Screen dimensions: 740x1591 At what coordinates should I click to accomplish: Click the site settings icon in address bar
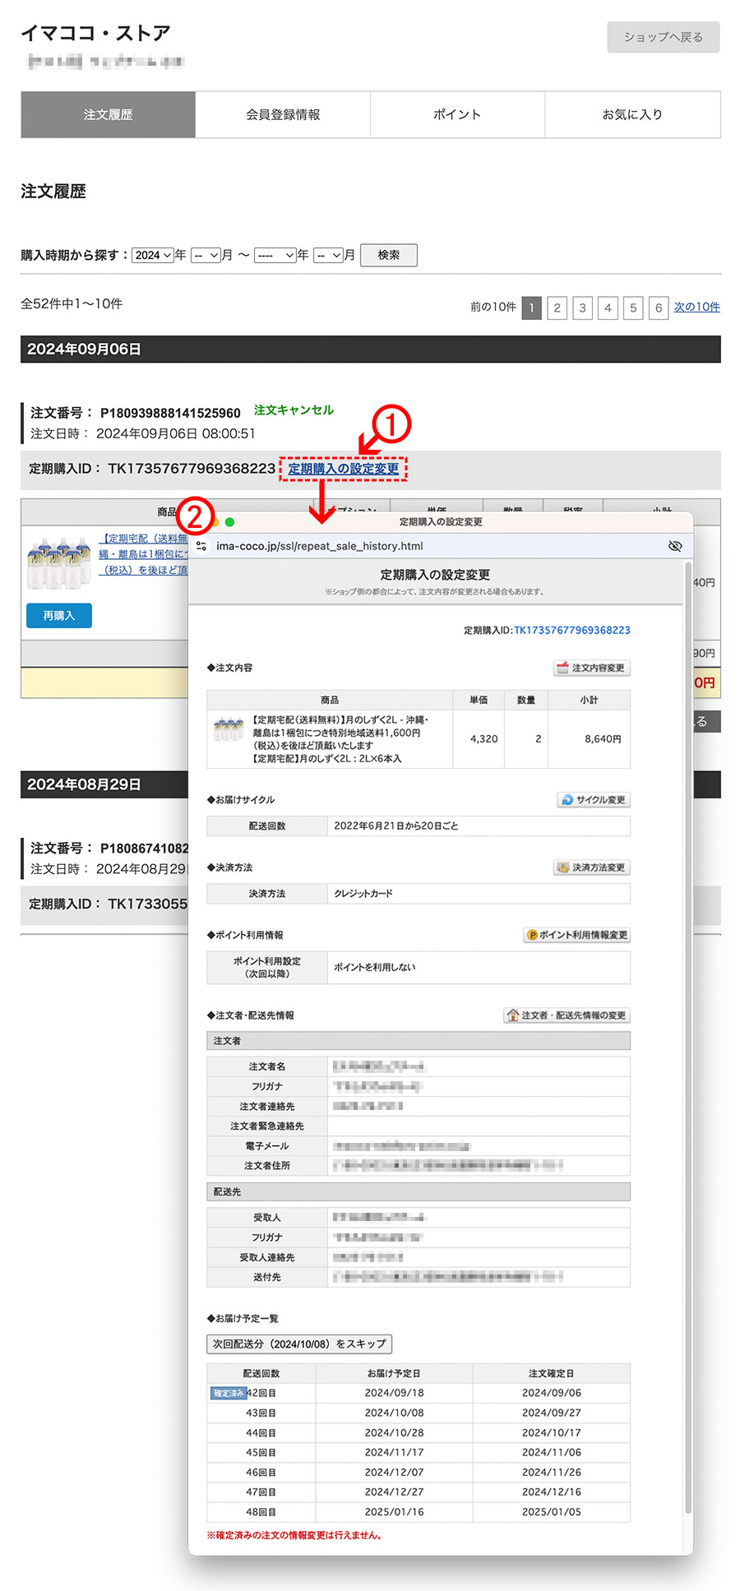tap(201, 546)
